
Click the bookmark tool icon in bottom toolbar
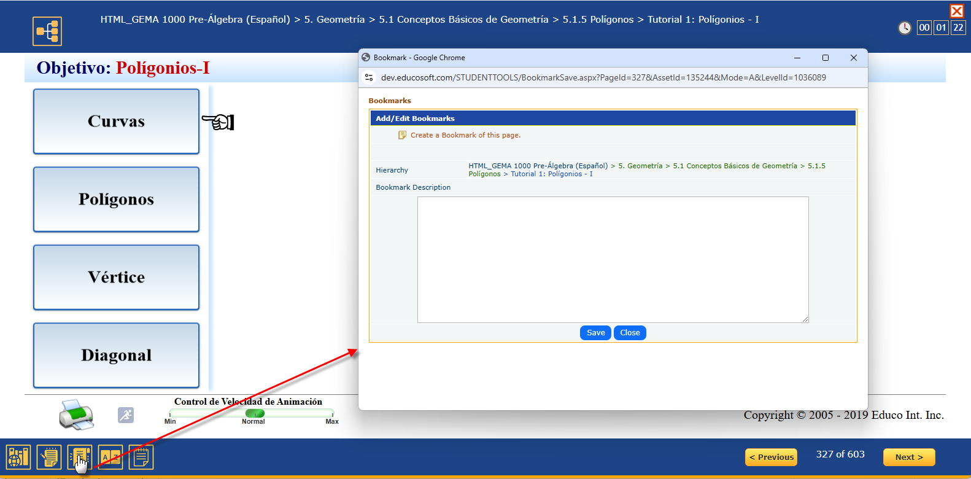click(80, 458)
